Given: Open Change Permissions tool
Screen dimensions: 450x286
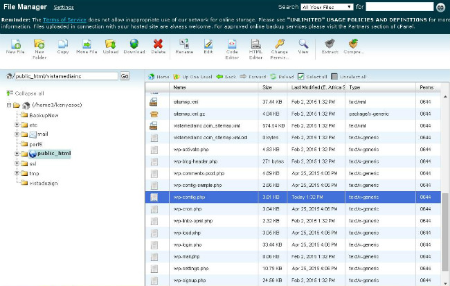Looking at the screenshot, I should point(279,45).
